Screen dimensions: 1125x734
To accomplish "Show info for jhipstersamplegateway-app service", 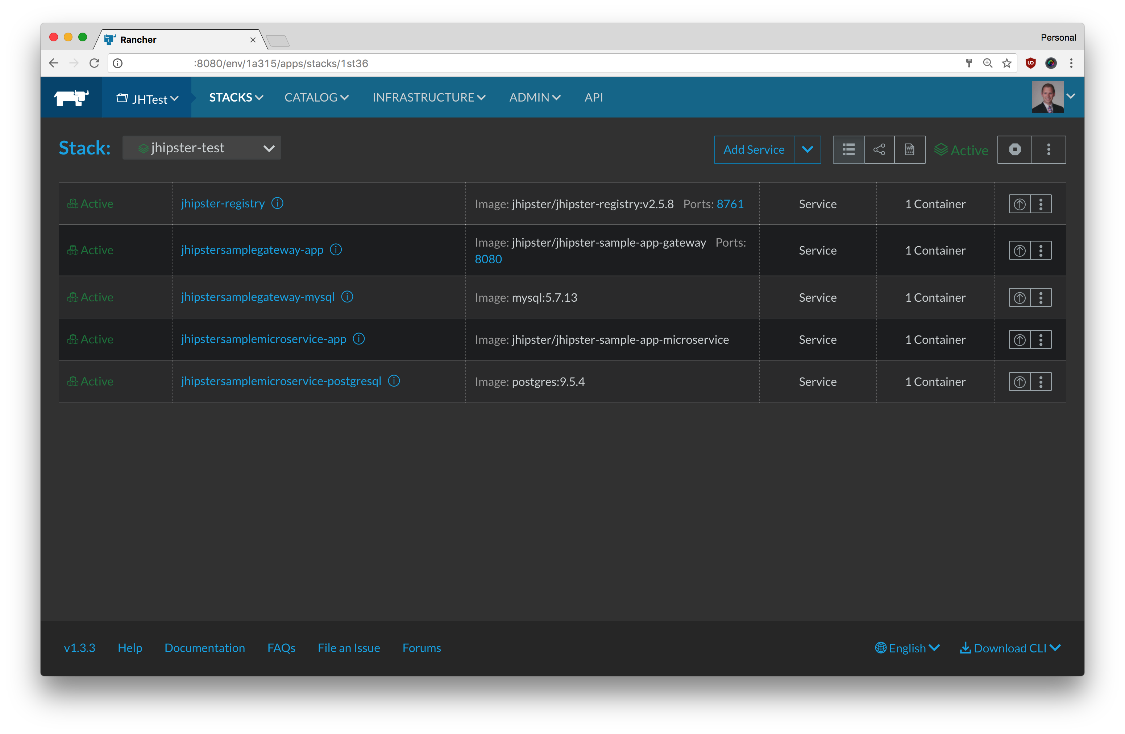I will (x=336, y=250).
